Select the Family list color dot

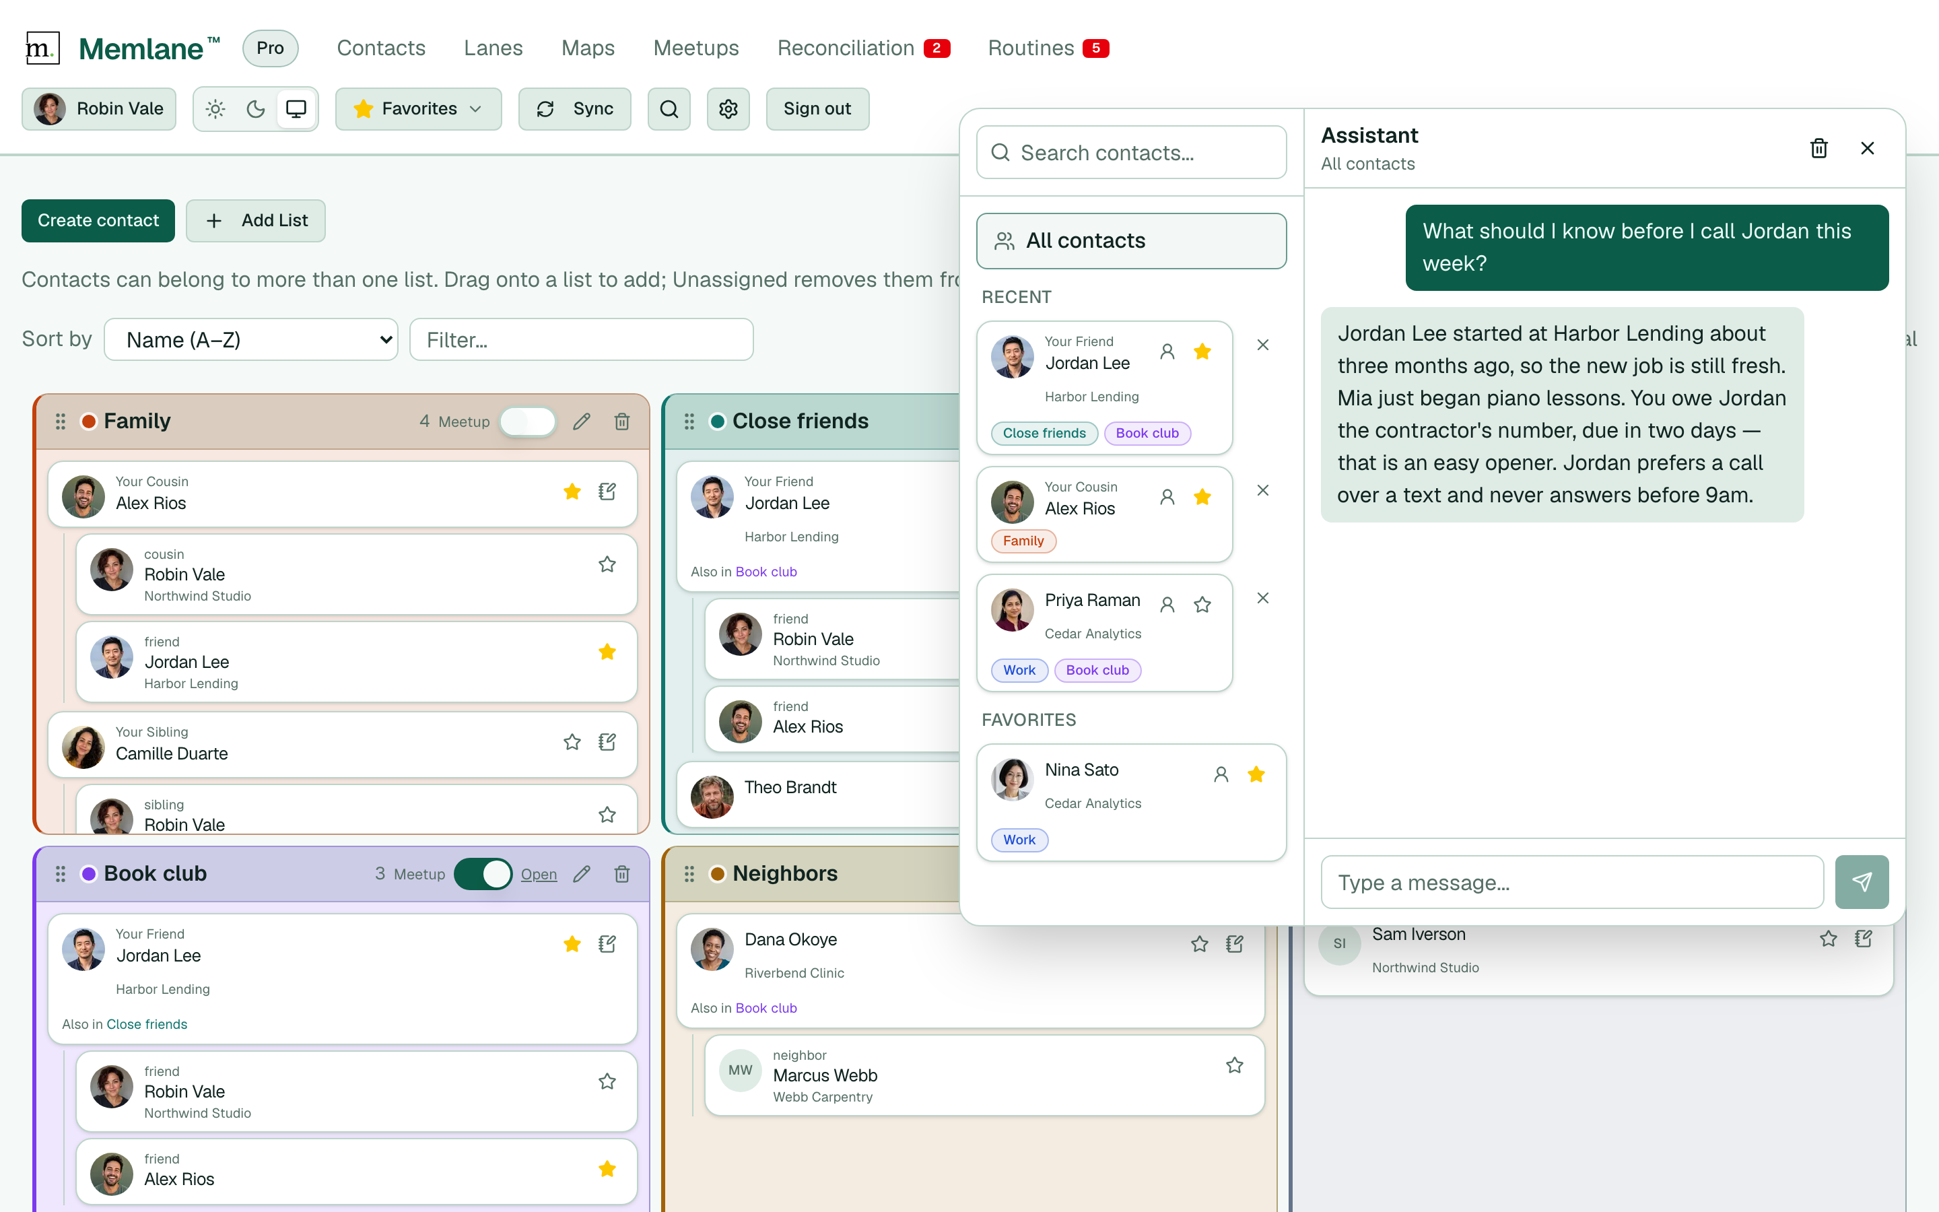click(89, 422)
